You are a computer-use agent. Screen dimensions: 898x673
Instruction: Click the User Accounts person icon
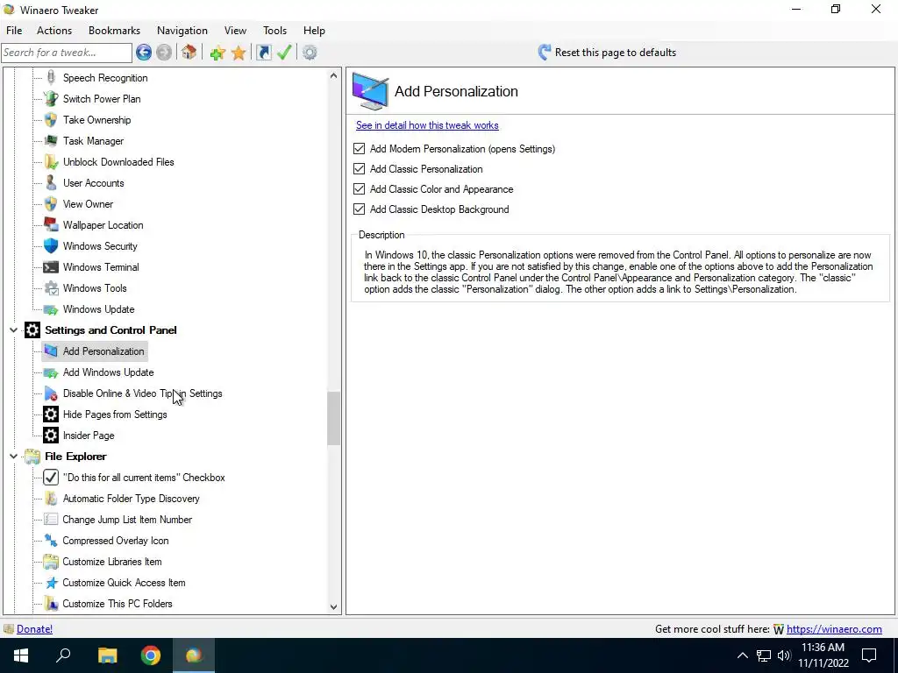click(x=51, y=183)
